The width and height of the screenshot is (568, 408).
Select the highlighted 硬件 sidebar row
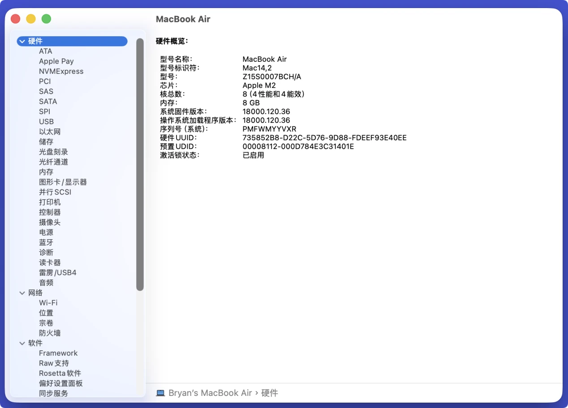[72, 41]
